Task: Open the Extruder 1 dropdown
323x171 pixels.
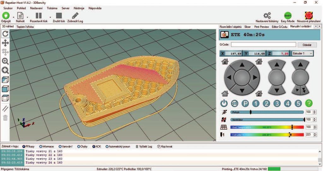Action: pyautogui.click(x=302, y=54)
